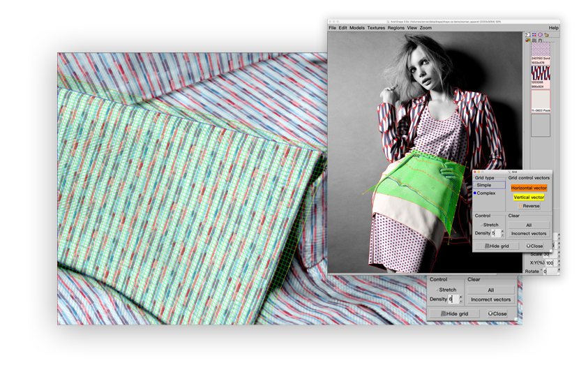The image size is (579, 379).
Task: Click the red-orange icon in second toolbar row
Action: pos(527,40)
